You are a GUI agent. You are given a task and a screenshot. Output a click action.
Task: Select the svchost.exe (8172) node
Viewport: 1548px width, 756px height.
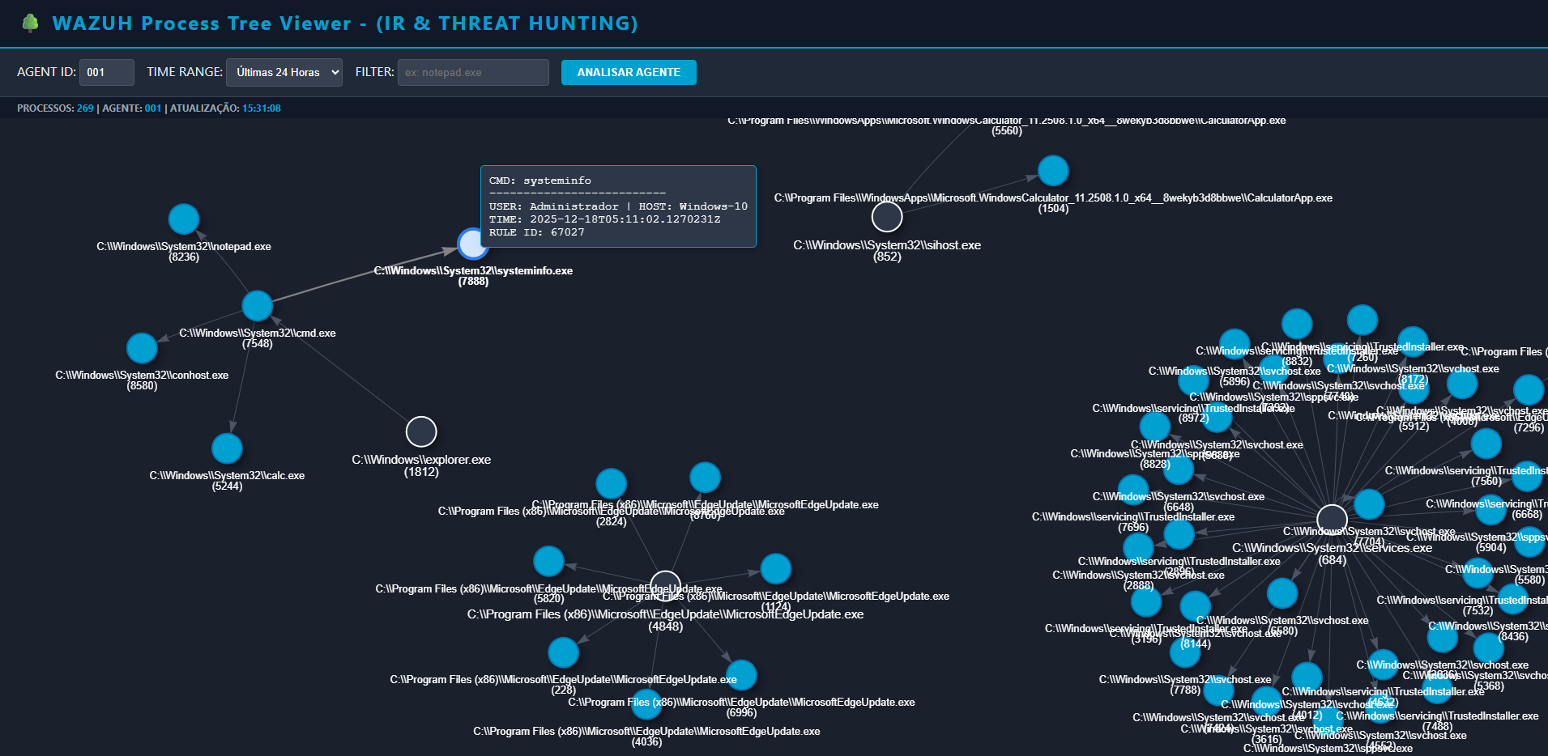point(1413,342)
